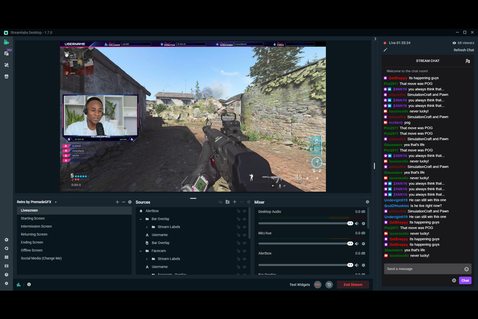The image size is (478, 319).
Task: Click the replay buffer button
Action: [329, 284]
